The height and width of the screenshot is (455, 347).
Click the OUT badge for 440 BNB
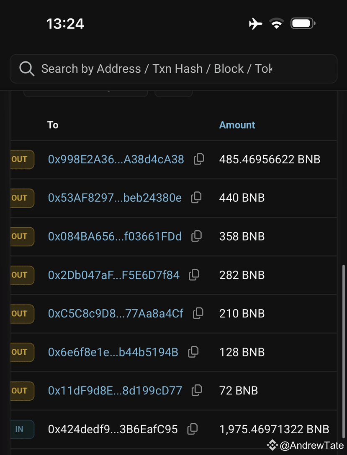pos(22,198)
